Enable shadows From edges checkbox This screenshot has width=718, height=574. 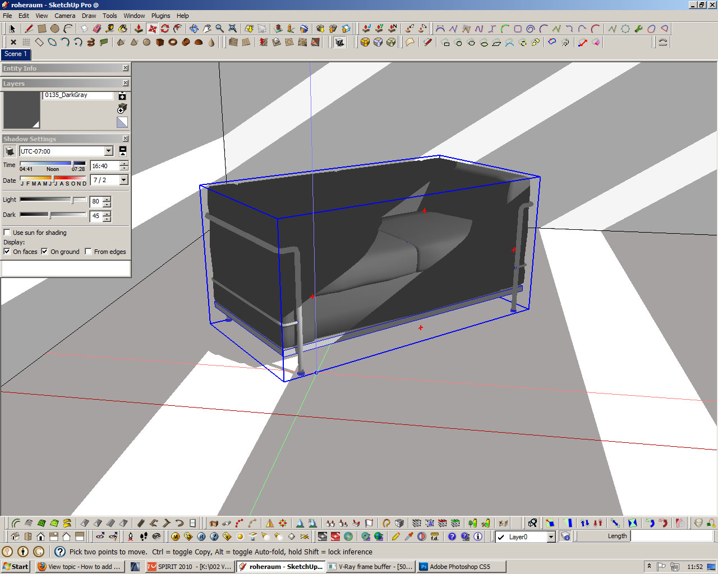88,252
